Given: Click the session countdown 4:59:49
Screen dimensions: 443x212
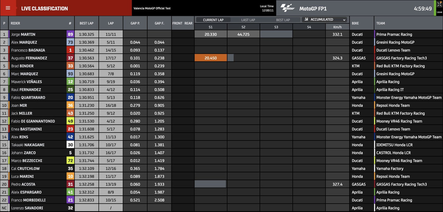Looking at the screenshot, I should [423, 9].
